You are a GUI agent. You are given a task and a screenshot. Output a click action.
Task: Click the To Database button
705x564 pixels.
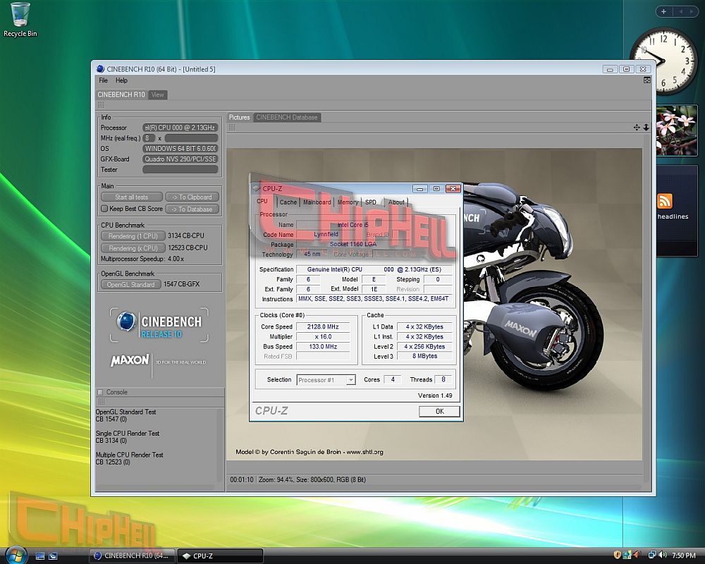[x=192, y=209]
